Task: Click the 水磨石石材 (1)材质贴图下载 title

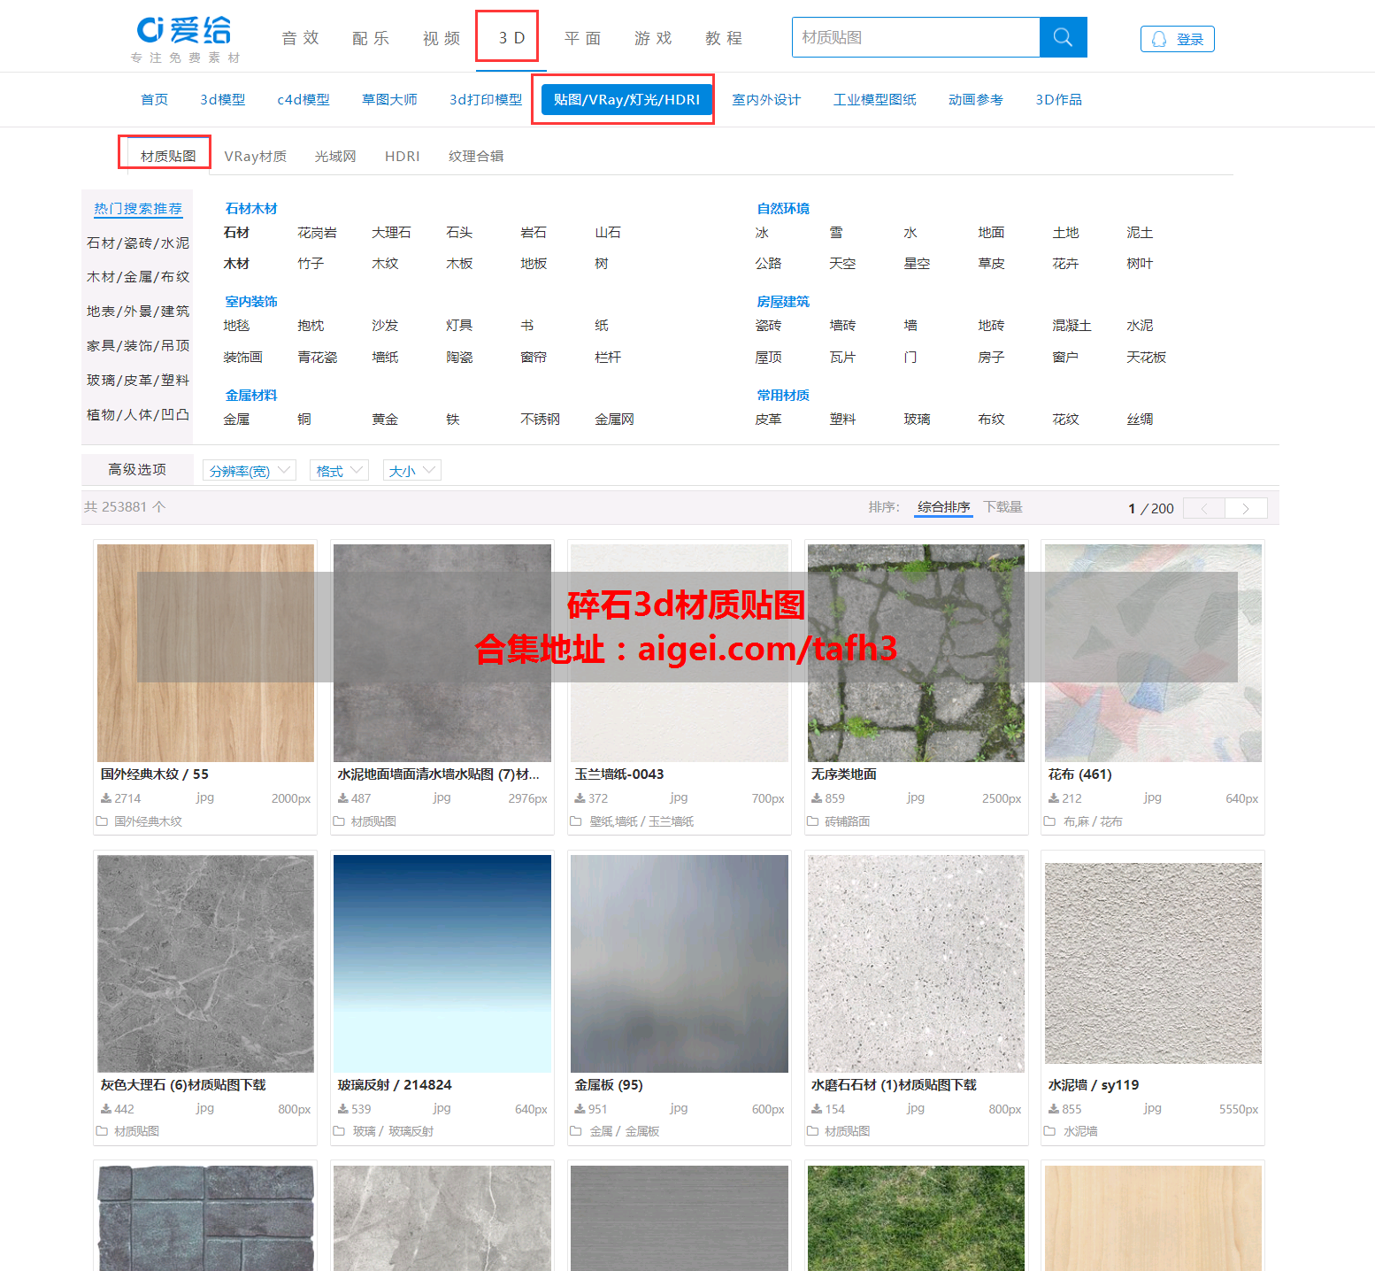Action: pyautogui.click(x=894, y=1085)
